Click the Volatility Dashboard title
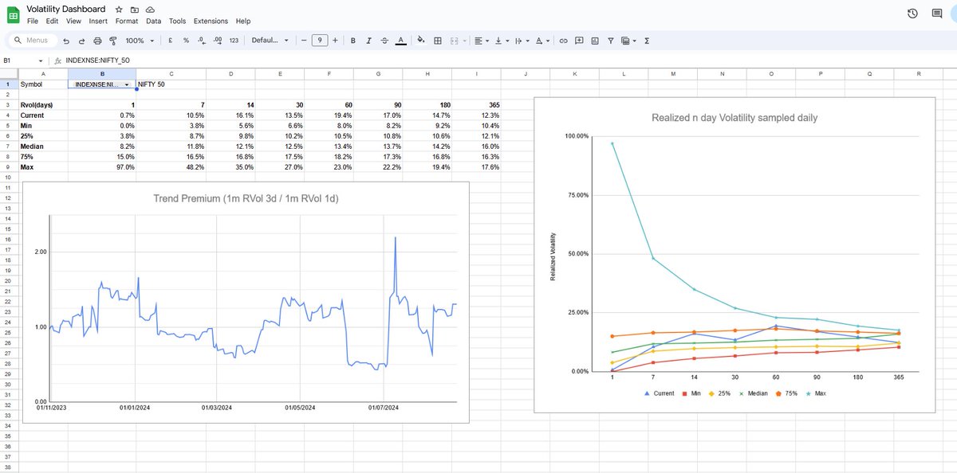Image resolution: width=957 pixels, height=473 pixels. [x=68, y=8]
